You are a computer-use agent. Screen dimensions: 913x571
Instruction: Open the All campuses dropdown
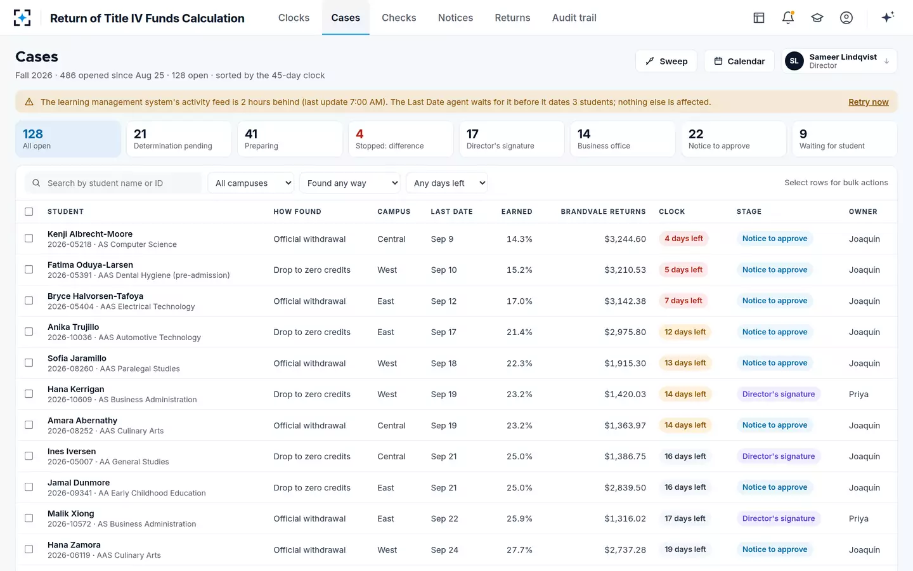point(251,183)
